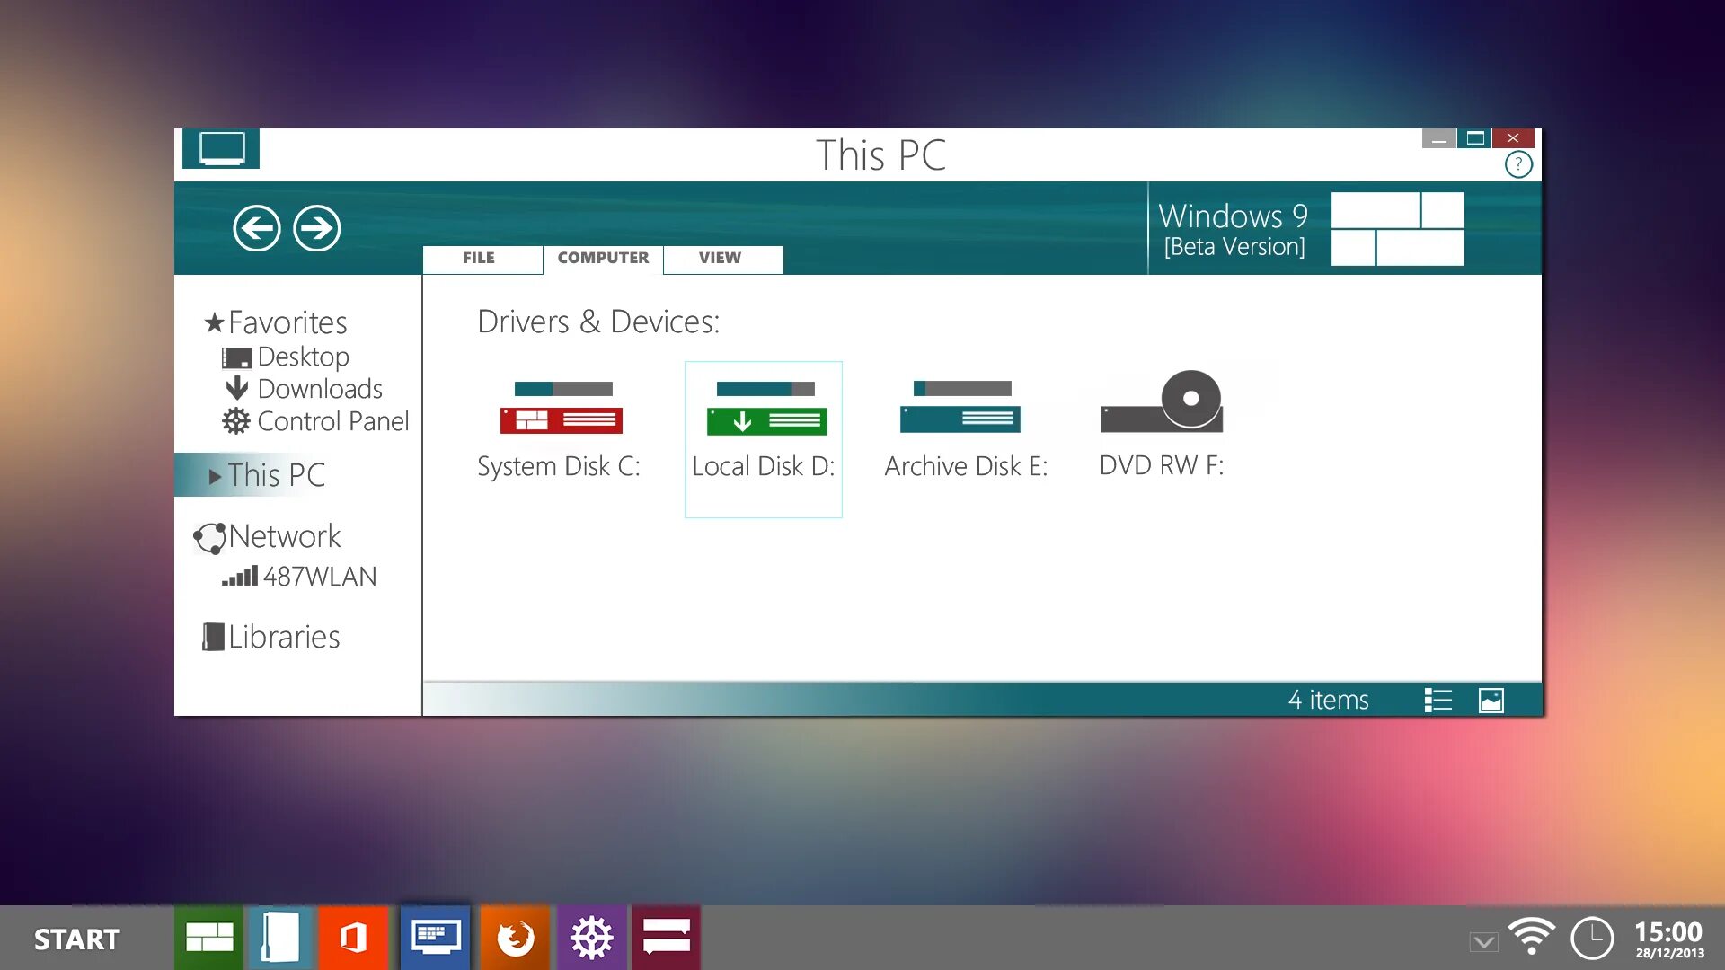The width and height of the screenshot is (1725, 970).
Task: Open DVD RW F: drive
Action: (1162, 422)
